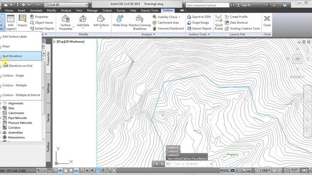Toggle Polar Tracking in status bar
The width and height of the screenshot is (312, 175).
point(60,170)
